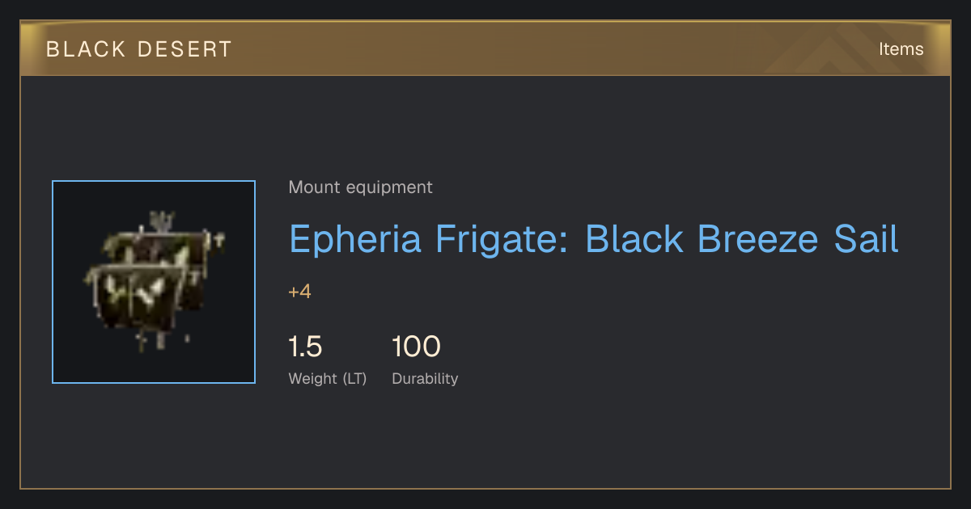Go to Items section in header
Viewport: 971px width, 509px height.
pos(901,49)
